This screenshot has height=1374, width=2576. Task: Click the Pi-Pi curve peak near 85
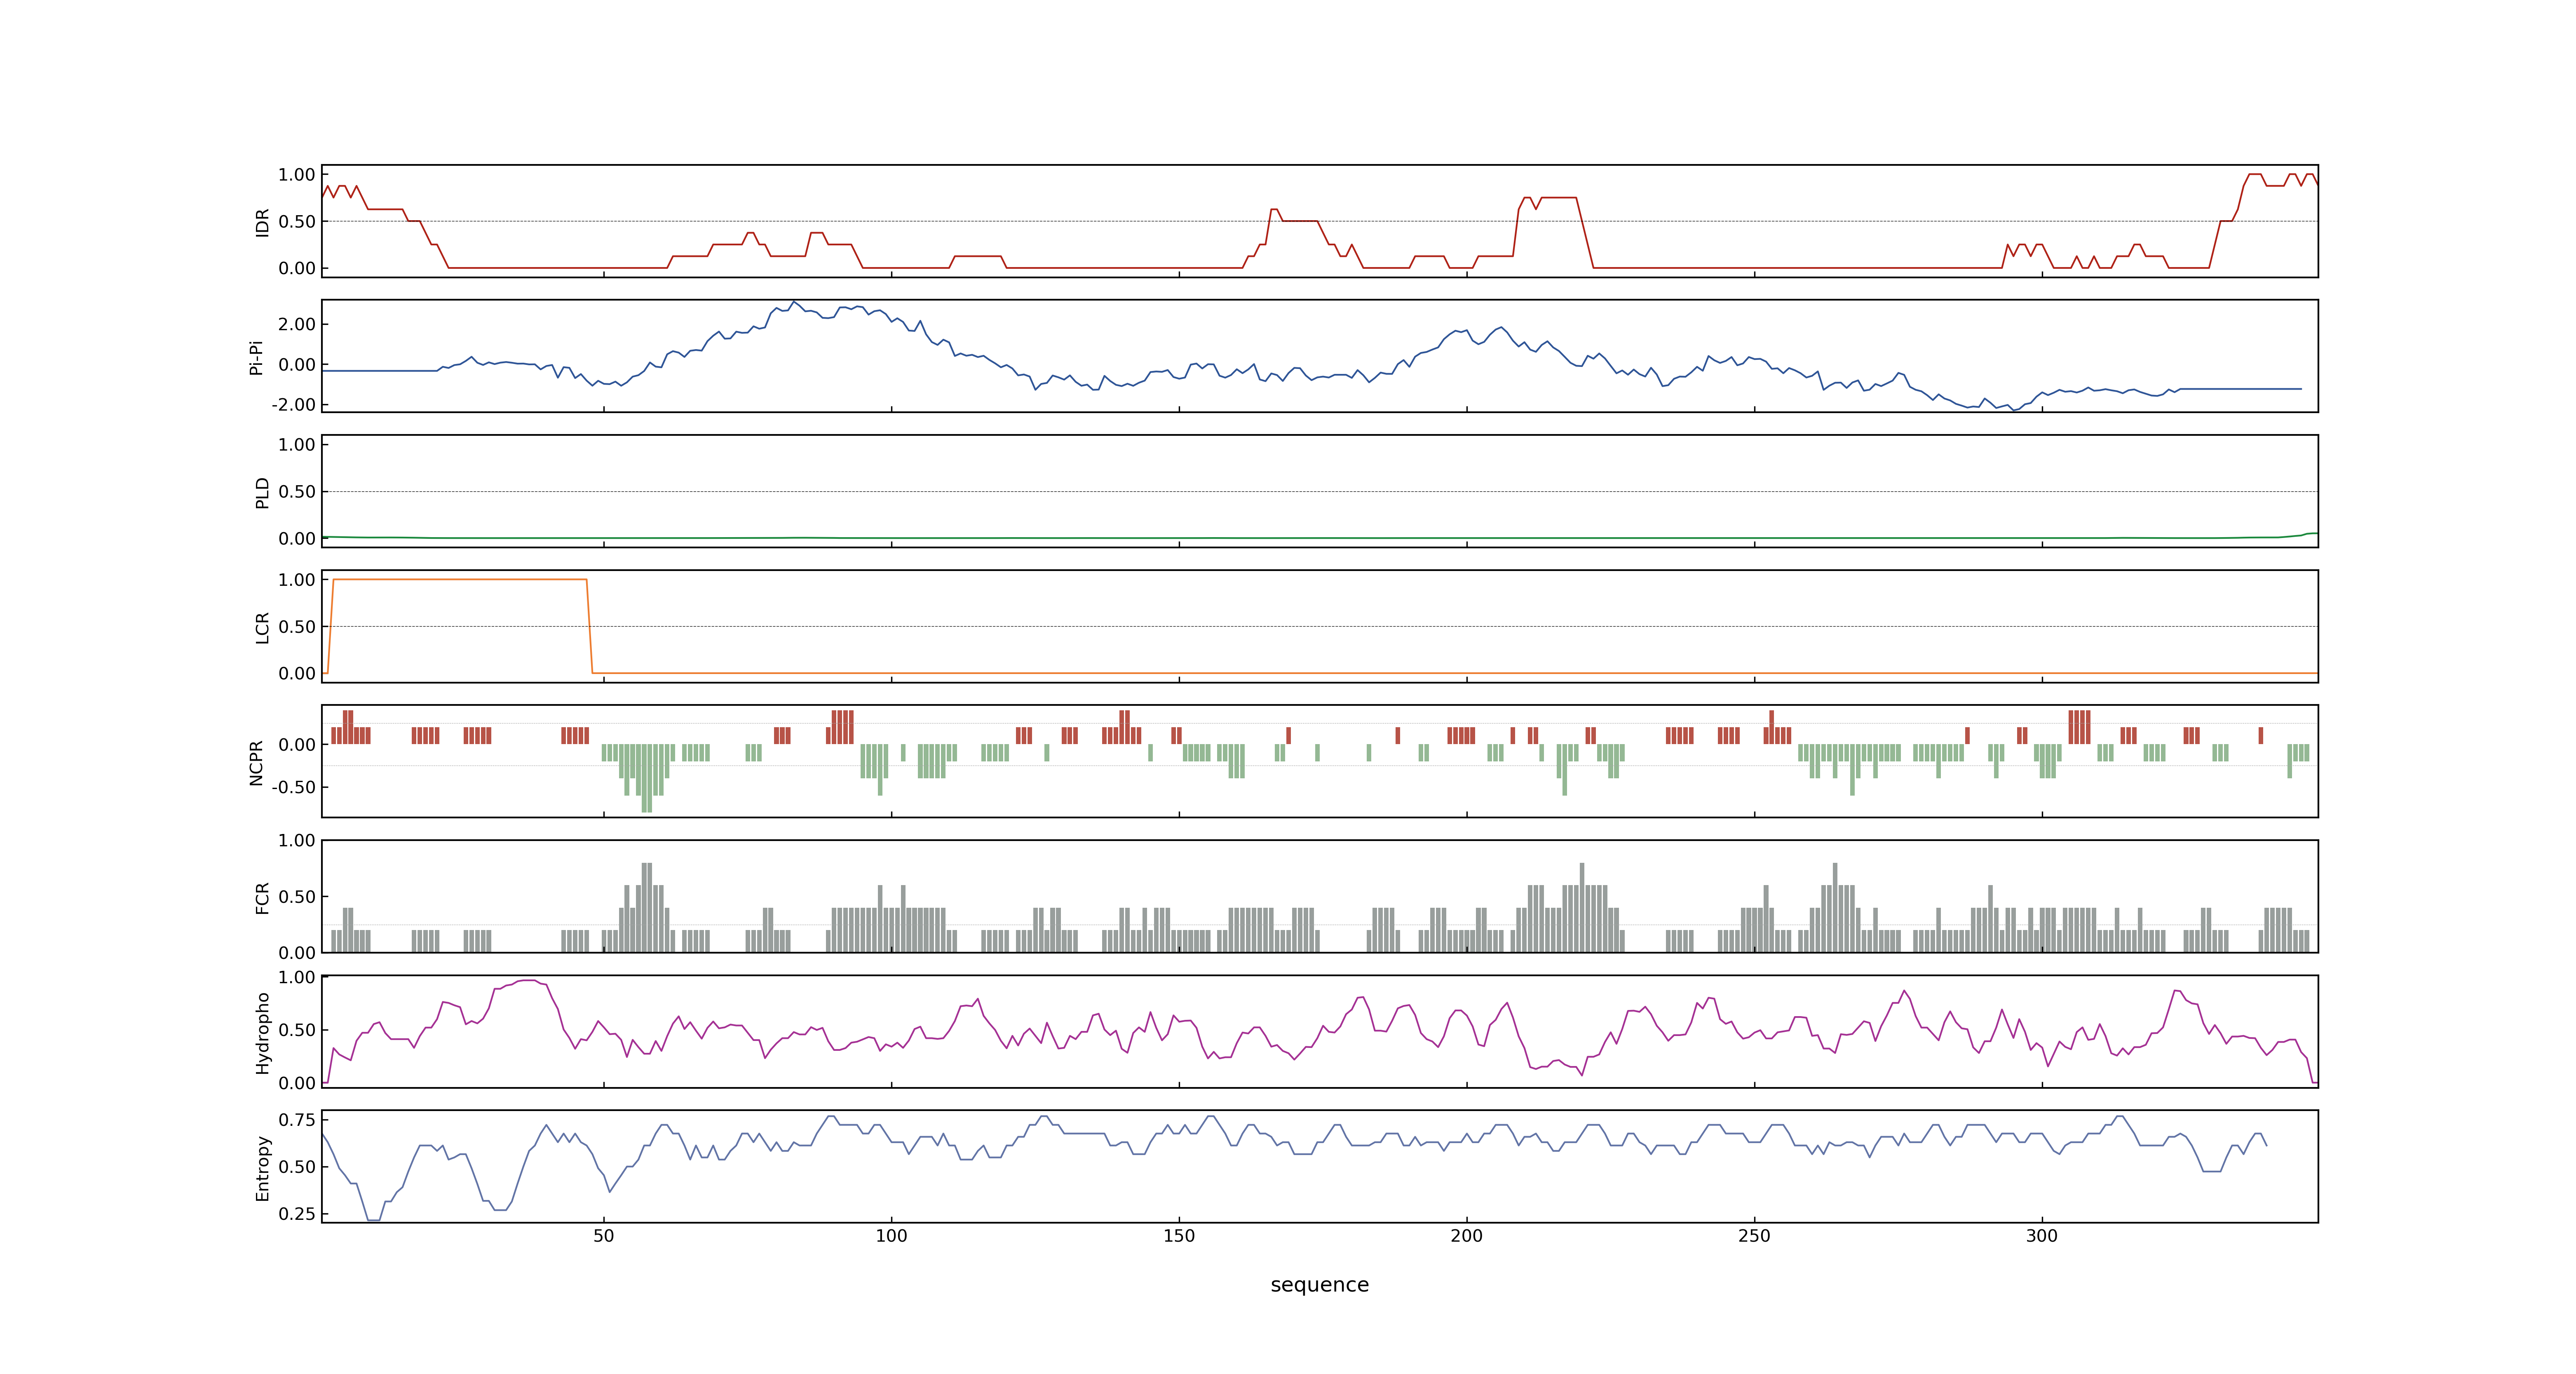[x=794, y=302]
